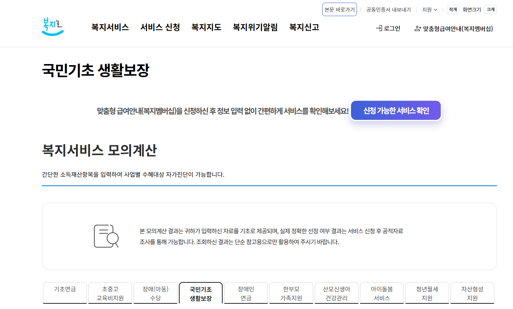Click 작게 to shrink screen size
Image resolution: width=513 pixels, height=309 pixels.
pyautogui.click(x=452, y=9)
